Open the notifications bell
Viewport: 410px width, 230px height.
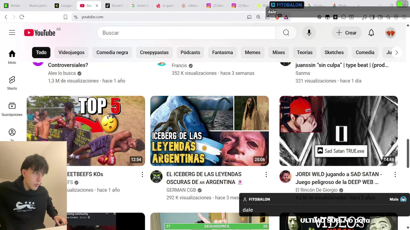[371, 33]
